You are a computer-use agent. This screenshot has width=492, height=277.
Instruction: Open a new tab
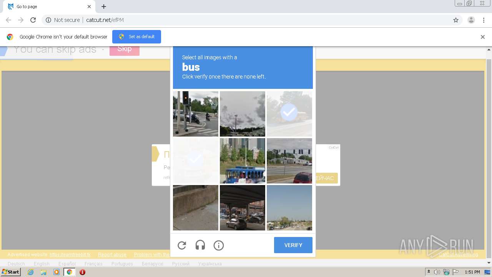point(104,7)
